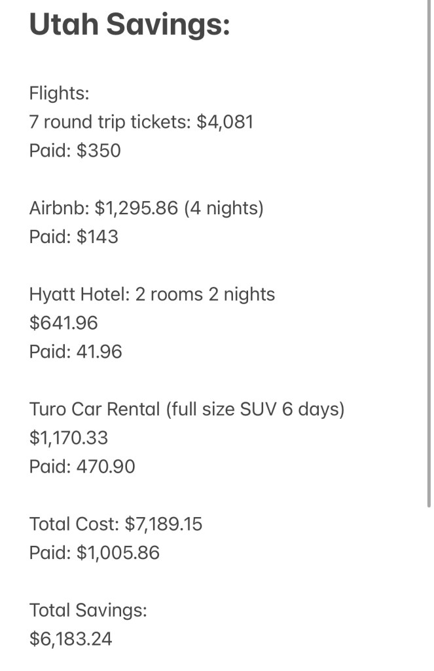This screenshot has width=434, height=671.
Task: Click the (full size SUV 6 days) text
Action: (x=255, y=410)
